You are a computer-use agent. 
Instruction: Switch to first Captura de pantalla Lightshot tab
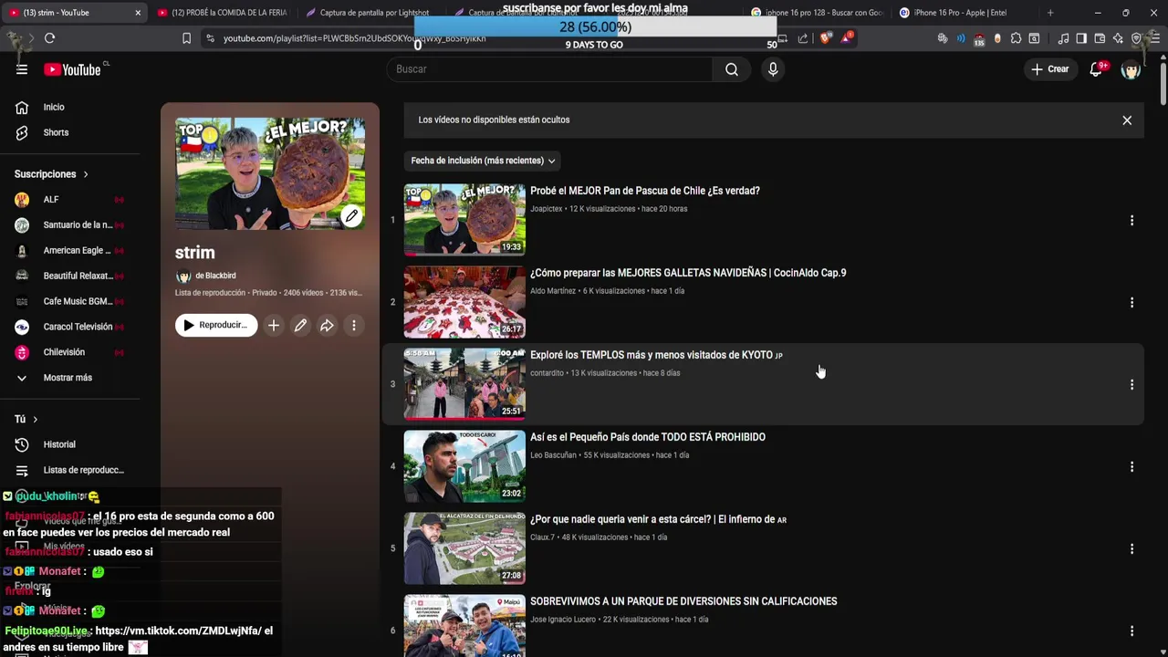click(369, 13)
